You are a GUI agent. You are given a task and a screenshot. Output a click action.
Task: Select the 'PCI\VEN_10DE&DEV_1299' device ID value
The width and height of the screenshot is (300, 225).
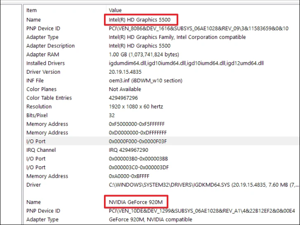(x=202, y=211)
